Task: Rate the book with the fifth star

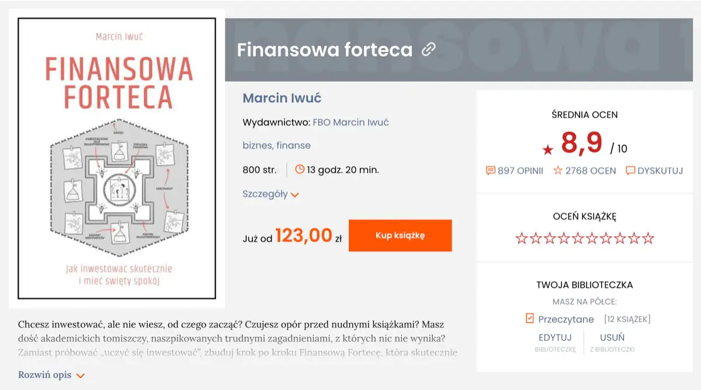Action: tap(578, 239)
